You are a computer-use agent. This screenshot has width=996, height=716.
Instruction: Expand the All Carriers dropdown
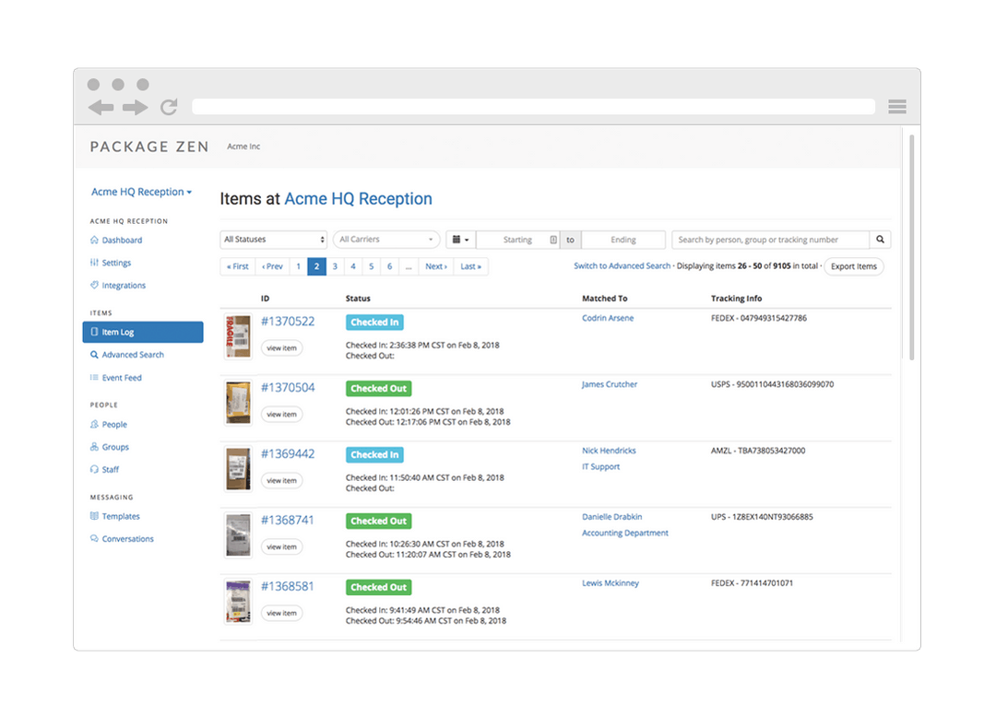point(385,239)
